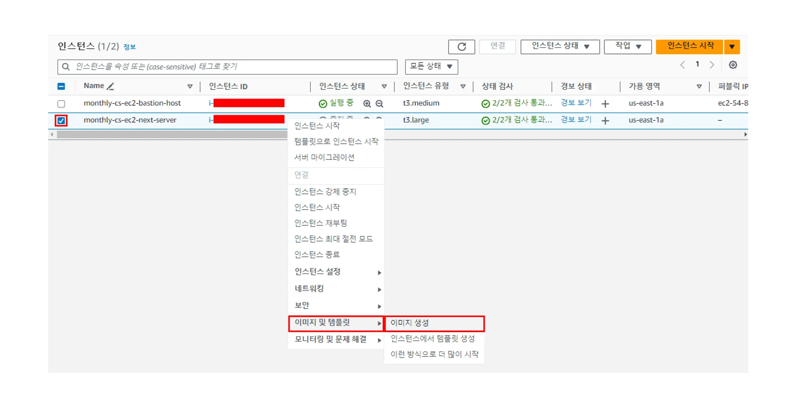796x408 pixels.
Task: Expand 모니터링 및 문제 해결 submenu
Action: 336,340
